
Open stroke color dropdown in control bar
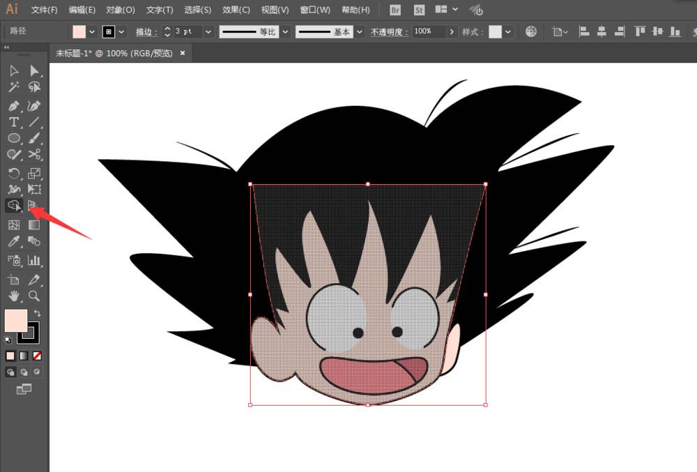click(121, 32)
